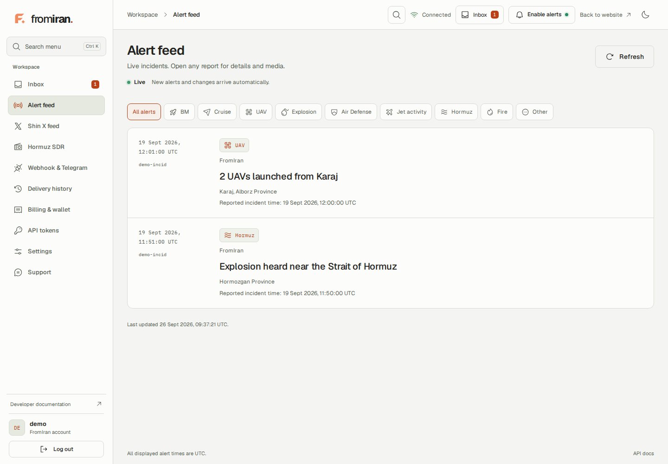
Task: Follow the Back to website link
Action: [x=605, y=15]
